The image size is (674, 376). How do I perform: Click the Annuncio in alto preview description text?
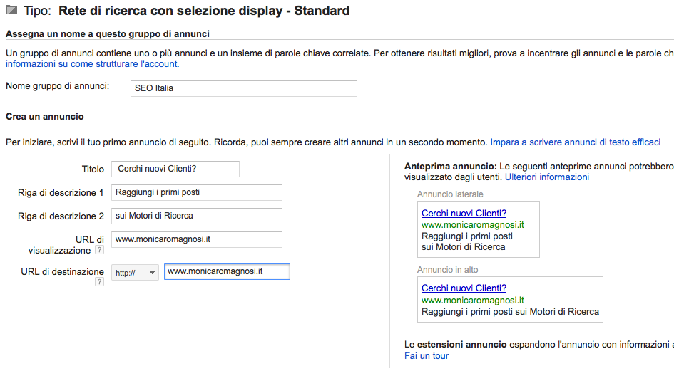(510, 312)
